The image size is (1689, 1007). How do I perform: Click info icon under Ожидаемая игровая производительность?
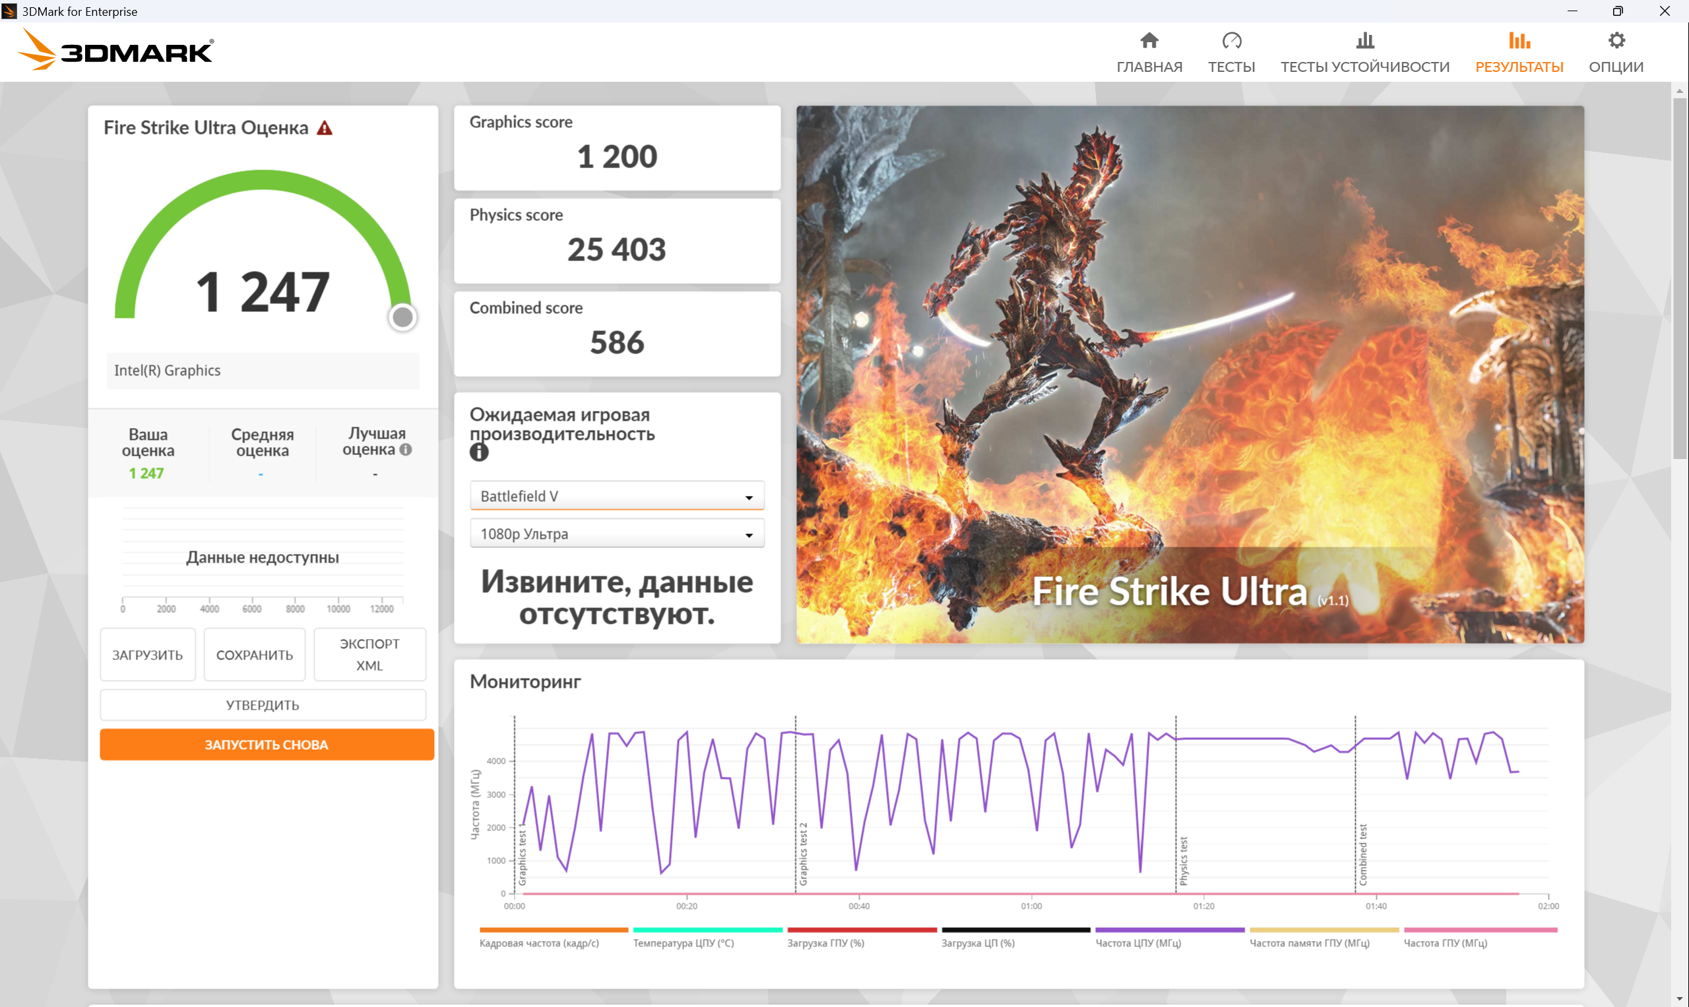(x=478, y=452)
